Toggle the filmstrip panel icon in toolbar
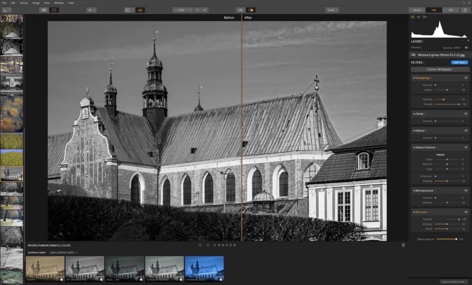The image size is (472, 285). click(x=140, y=10)
